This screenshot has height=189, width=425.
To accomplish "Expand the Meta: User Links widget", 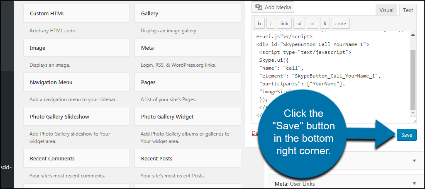I will click(x=414, y=183).
